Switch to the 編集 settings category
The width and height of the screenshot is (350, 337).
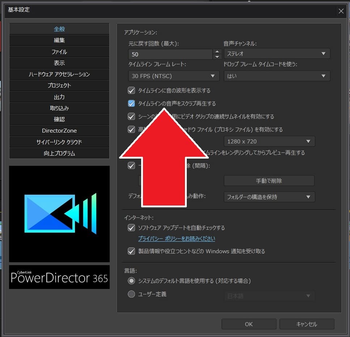59,40
